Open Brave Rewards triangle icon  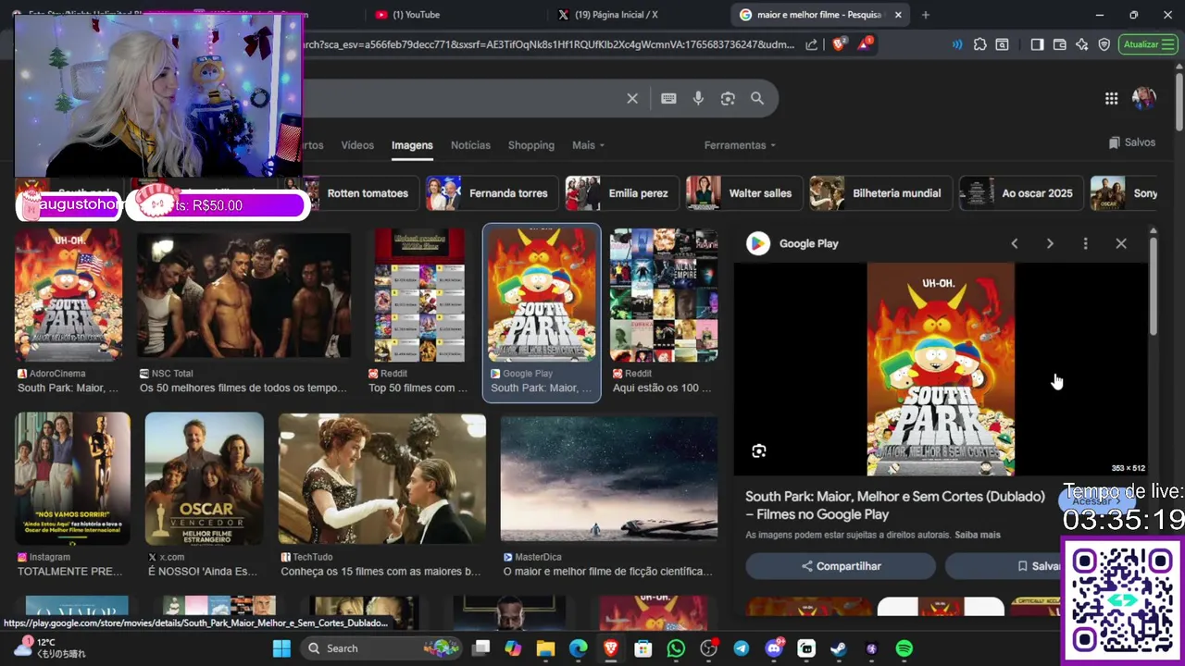coord(865,43)
